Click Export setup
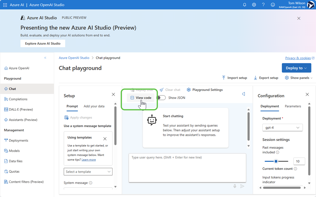 (266, 78)
